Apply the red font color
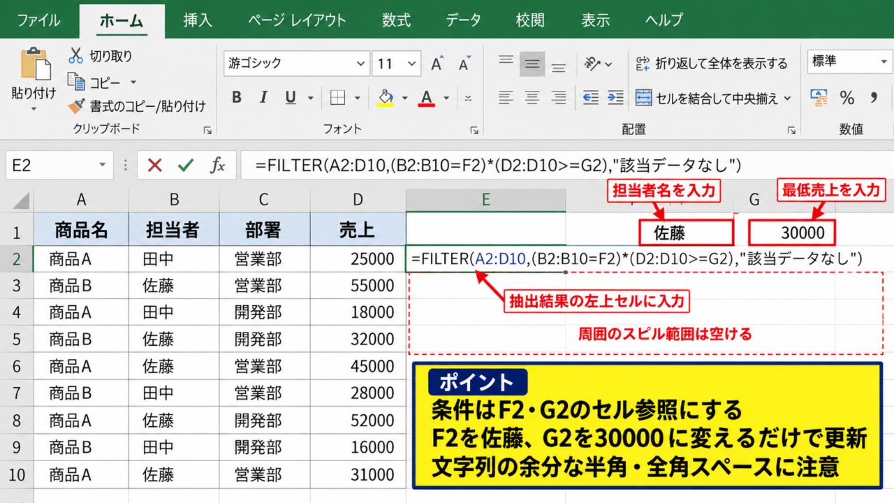 426,98
